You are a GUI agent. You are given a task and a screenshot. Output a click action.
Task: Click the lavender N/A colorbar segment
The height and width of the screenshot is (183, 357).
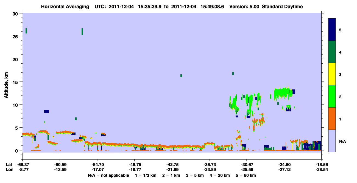332,141
